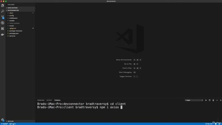Open the Manage gear menu
Image resolution: width=222 pixels, height=125 pixels.
[x=2, y=120]
